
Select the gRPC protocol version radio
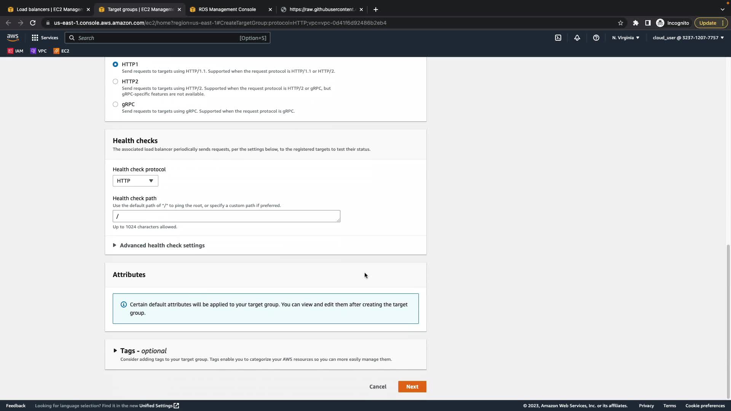tap(115, 104)
